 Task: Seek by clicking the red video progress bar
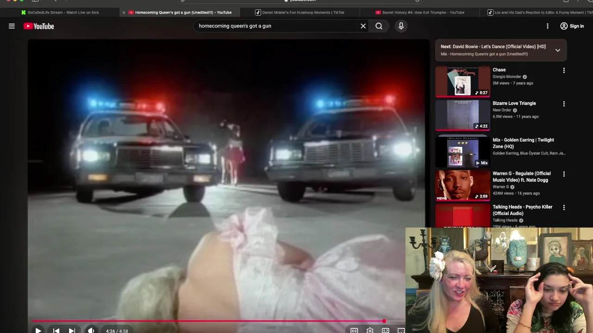(x=208, y=321)
